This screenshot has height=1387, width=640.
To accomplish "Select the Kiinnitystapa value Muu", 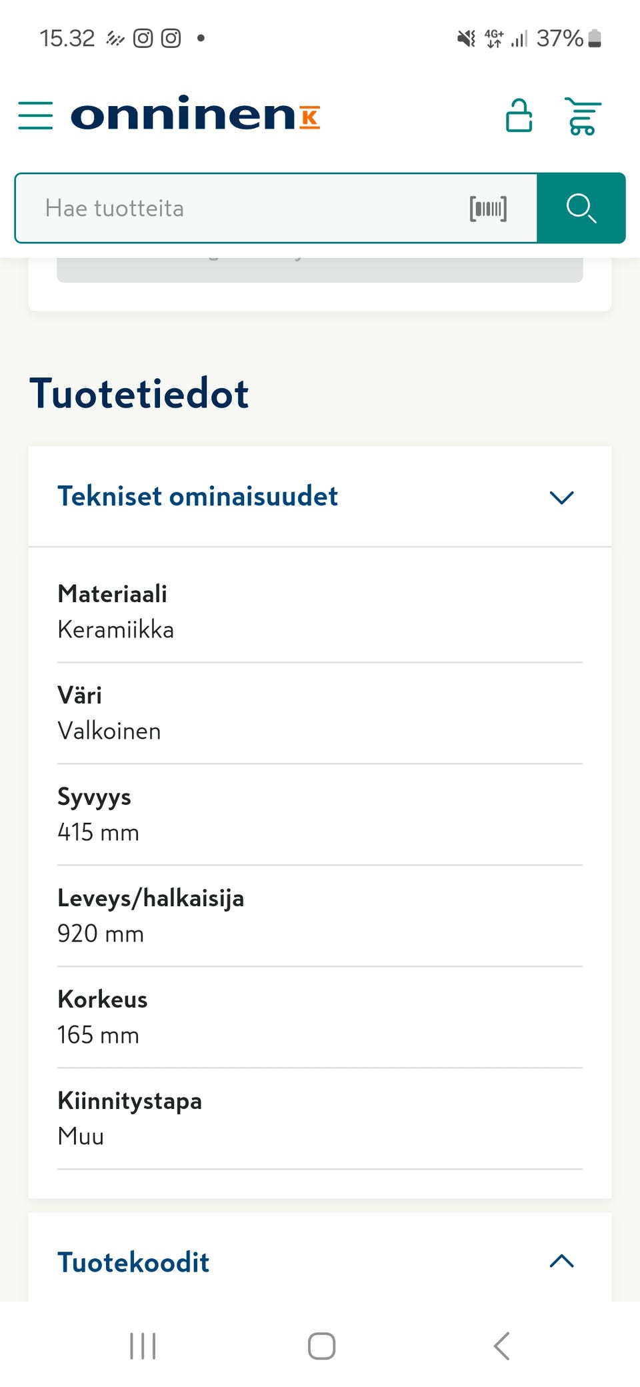I will click(x=79, y=1136).
